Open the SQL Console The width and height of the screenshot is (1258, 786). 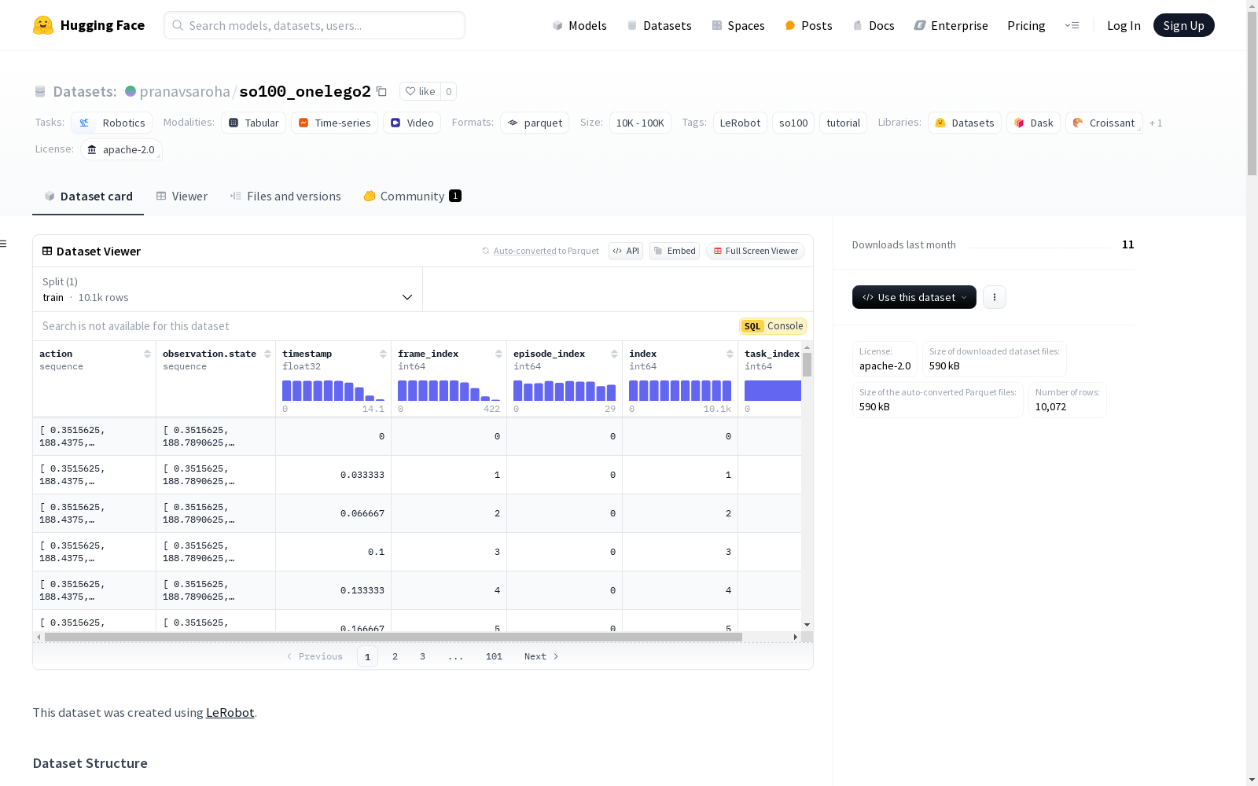pos(773,326)
